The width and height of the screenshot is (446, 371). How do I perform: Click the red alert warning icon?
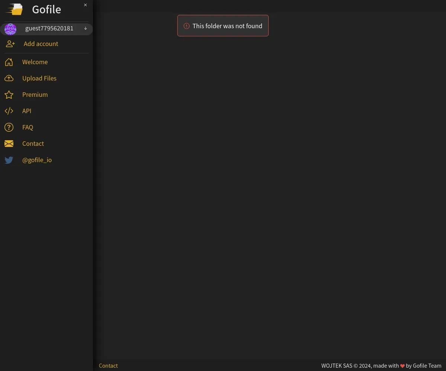[x=187, y=26]
